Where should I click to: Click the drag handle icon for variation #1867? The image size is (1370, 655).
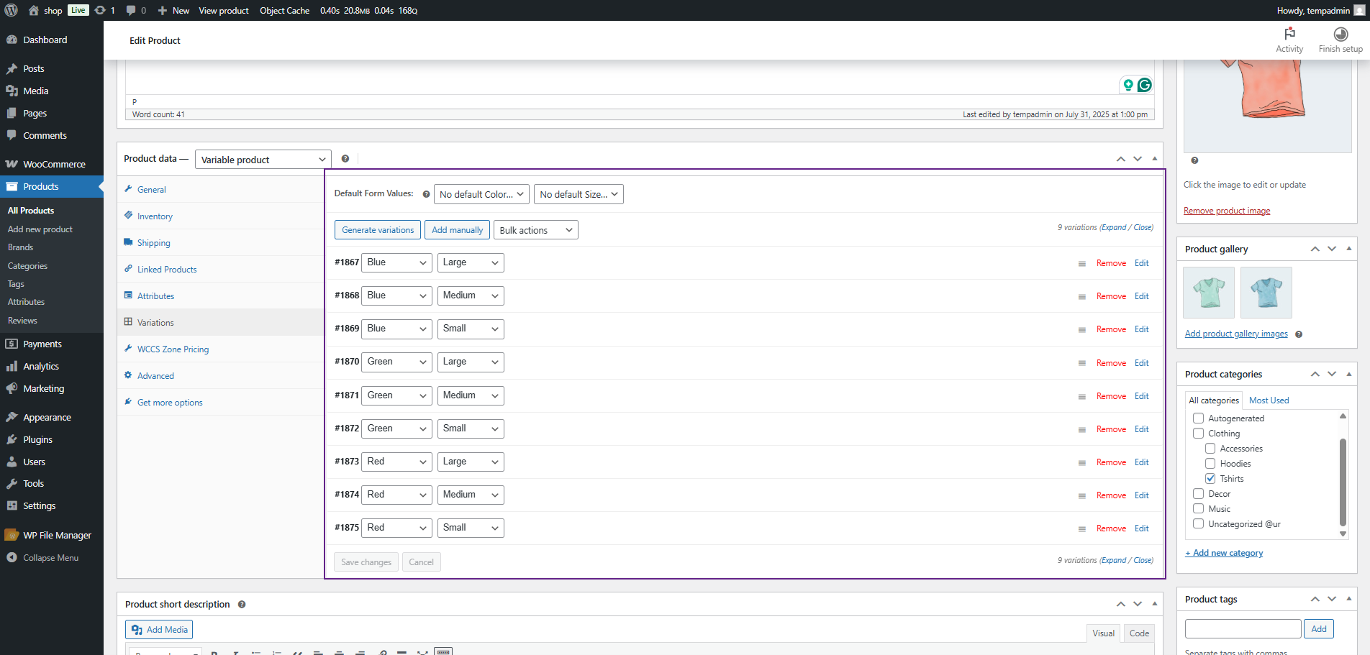[1081, 264]
